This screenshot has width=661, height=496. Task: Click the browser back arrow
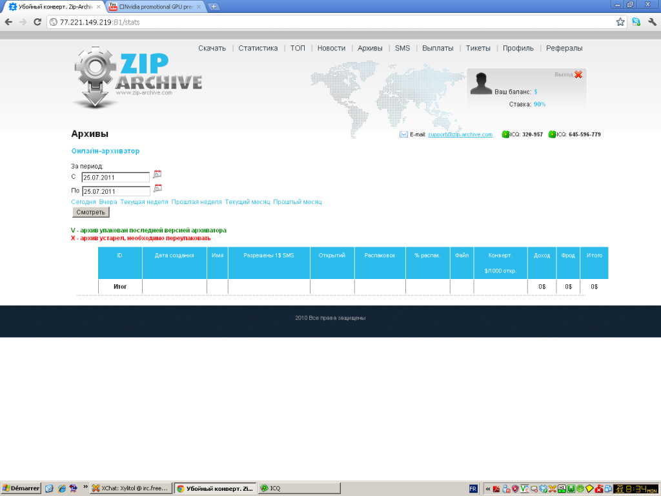(x=8, y=22)
